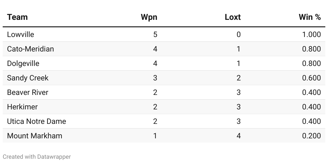328x163 pixels.
Task: Open the Created with Datawrapper link
Action: tap(37, 157)
